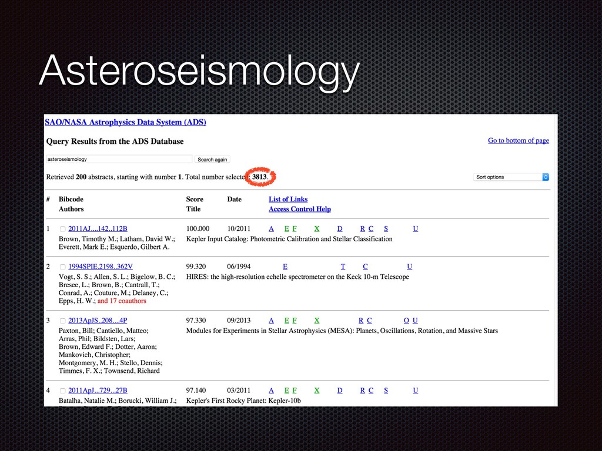Tick checkbox for 2013ApJS..208....4P
This screenshot has width=602, height=451.
click(62, 321)
